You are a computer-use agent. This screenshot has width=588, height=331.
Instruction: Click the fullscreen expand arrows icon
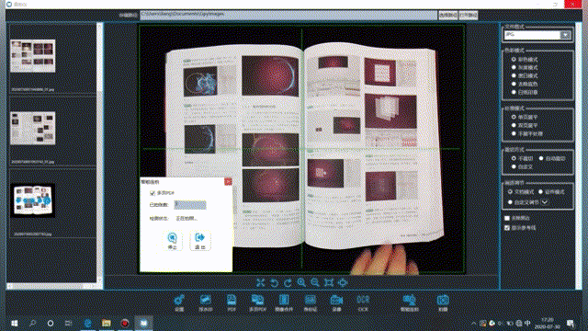coord(261,282)
